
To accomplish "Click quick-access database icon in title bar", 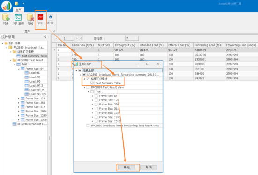I will [x=16, y=3].
